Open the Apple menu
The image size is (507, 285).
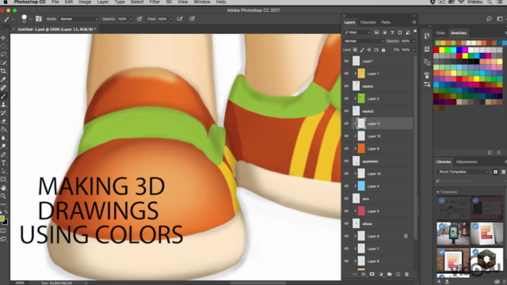tap(6, 2)
